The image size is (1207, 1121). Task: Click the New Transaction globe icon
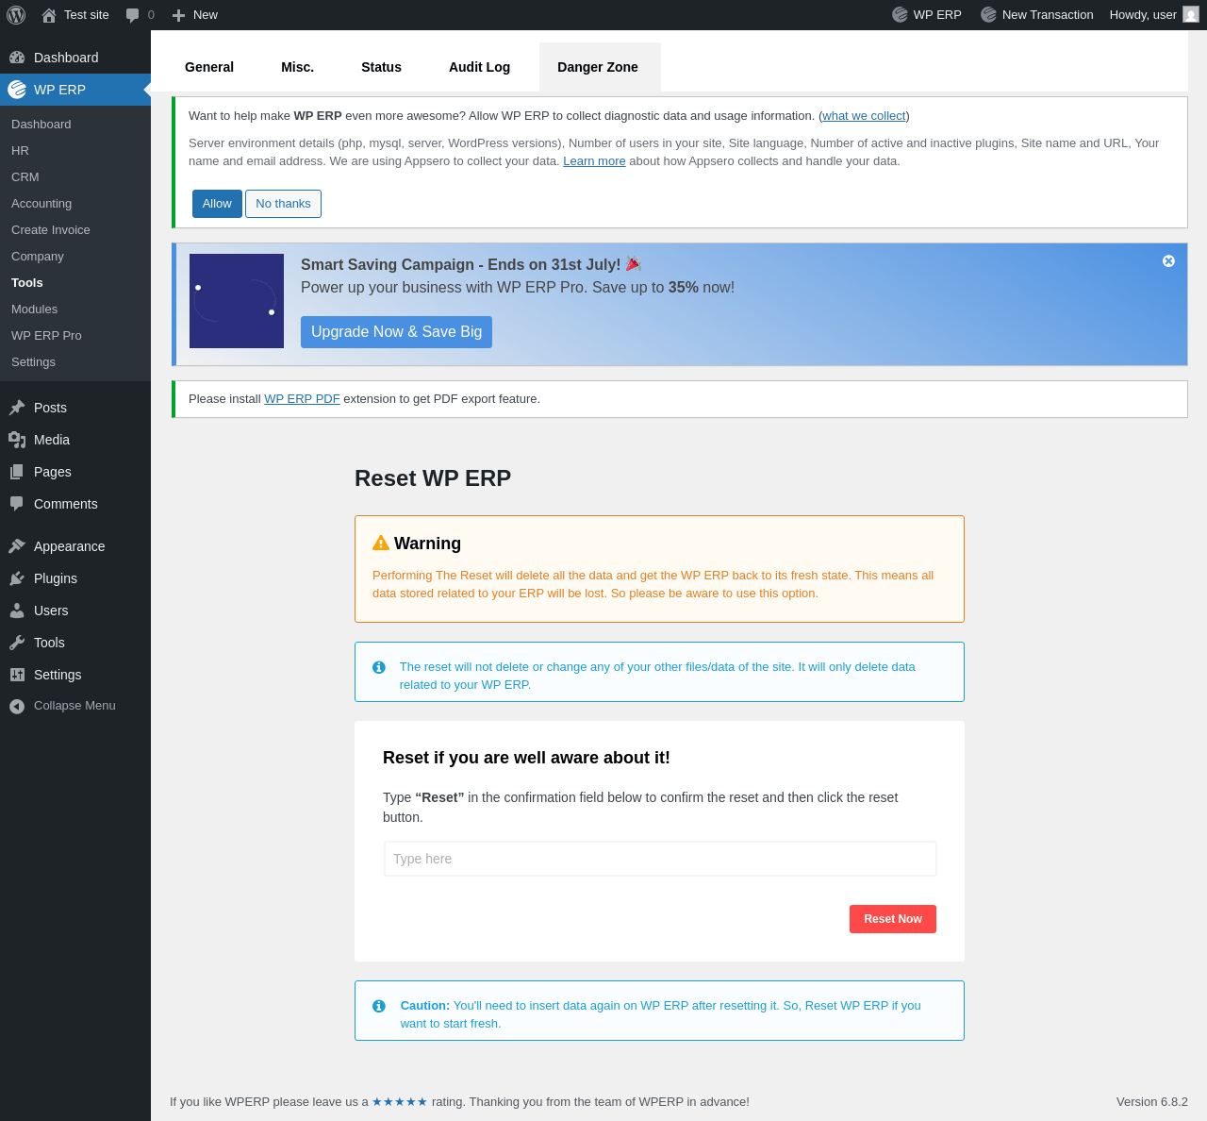[x=988, y=14]
